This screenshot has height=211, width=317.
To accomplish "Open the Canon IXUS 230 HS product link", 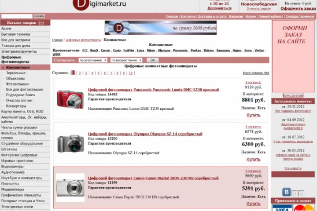I will pos(153,178).
